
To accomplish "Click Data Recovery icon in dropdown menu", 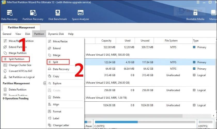I will (x=50, y=69).
